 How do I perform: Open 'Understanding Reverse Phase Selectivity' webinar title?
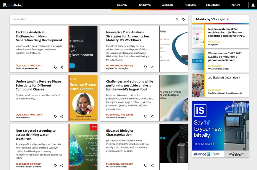pos(38,85)
